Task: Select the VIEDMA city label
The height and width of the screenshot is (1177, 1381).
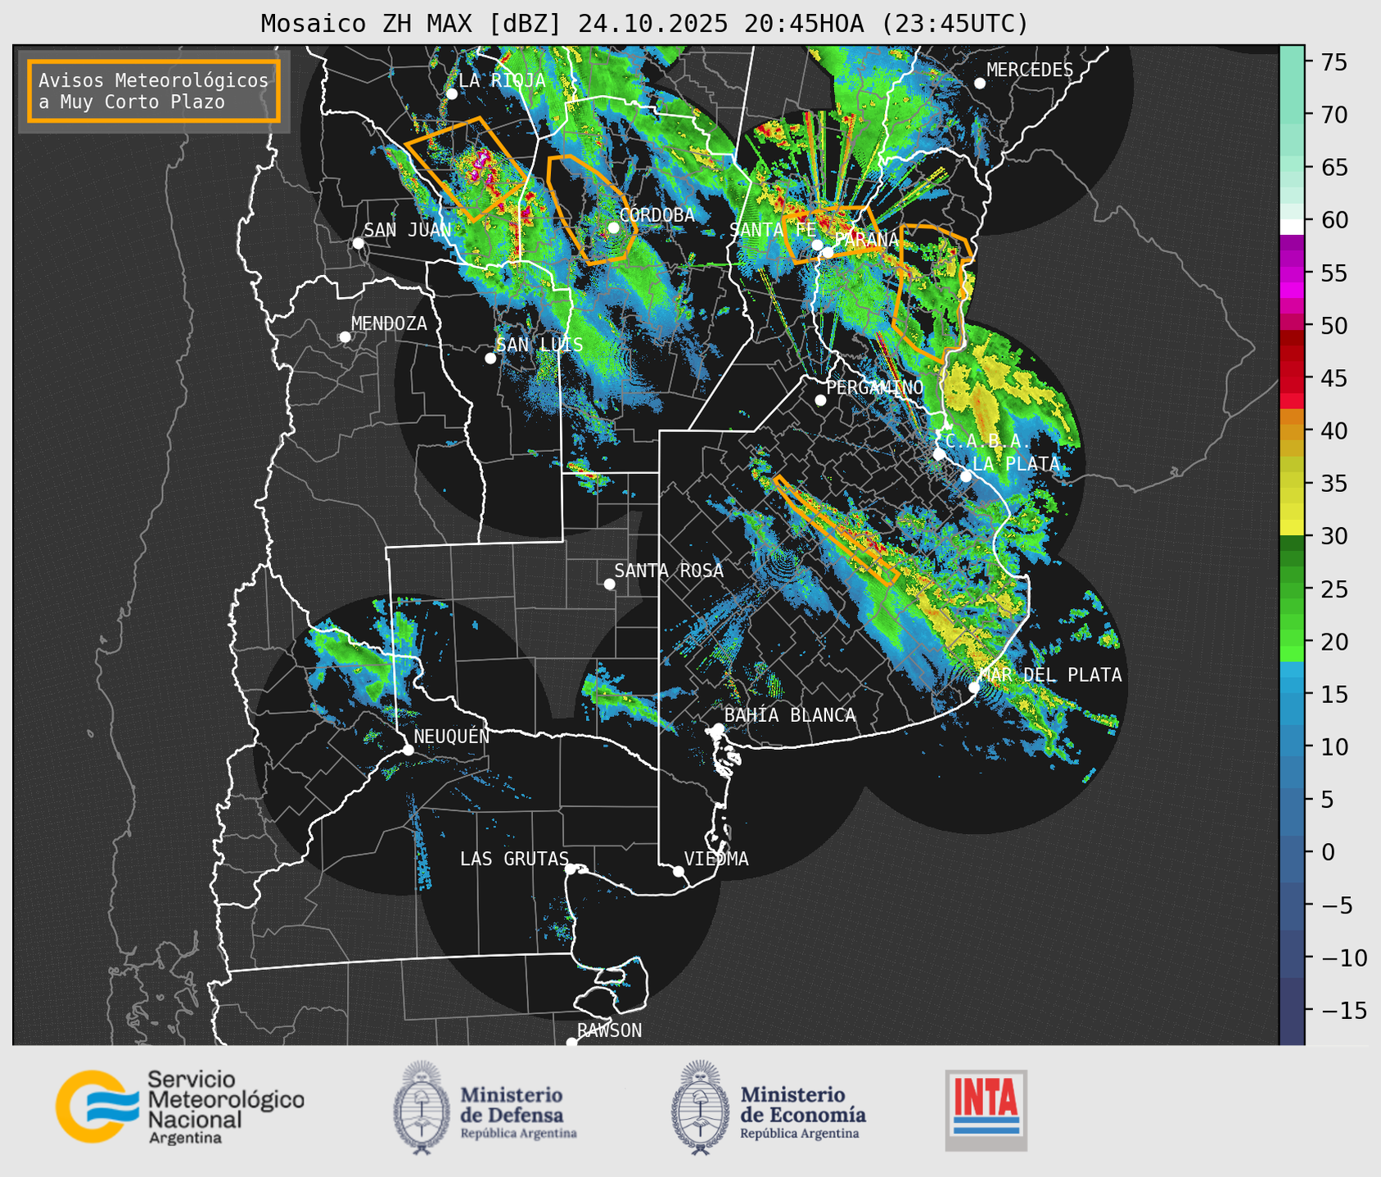Action: (716, 859)
